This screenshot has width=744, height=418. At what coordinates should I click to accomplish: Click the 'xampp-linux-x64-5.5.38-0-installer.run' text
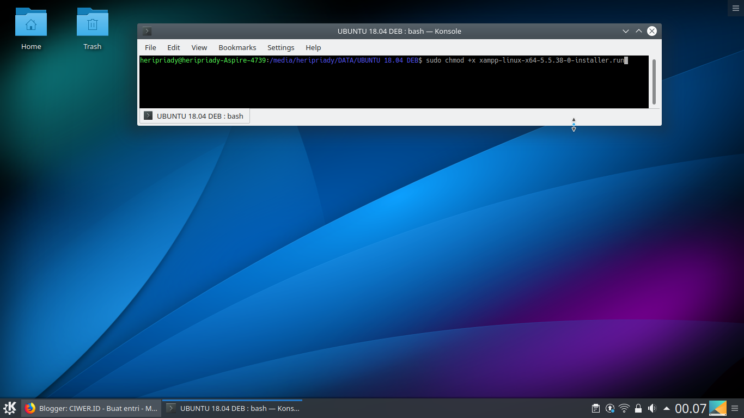[552, 60]
